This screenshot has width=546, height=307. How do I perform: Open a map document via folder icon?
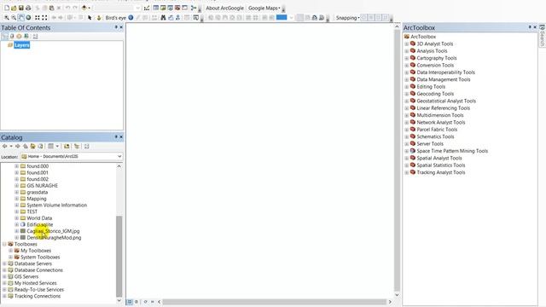tap(14, 8)
